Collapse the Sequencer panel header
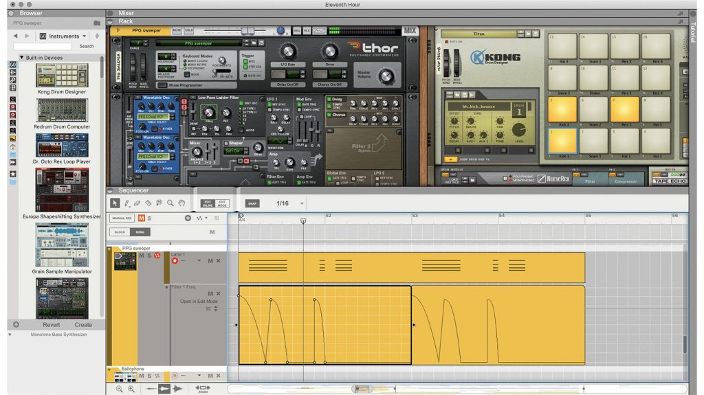Screen dimensions: 704x395 111,190
